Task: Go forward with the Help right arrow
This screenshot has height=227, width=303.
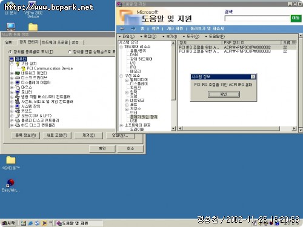Action: [x=133, y=28]
